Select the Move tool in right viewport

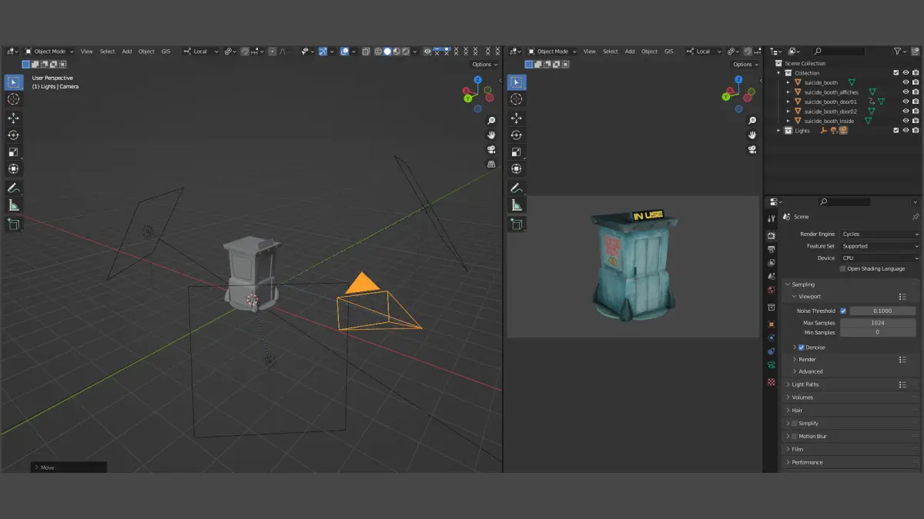[517, 118]
